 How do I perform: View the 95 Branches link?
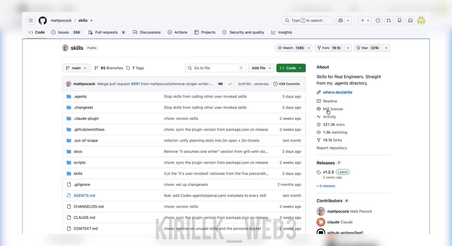coord(109,68)
